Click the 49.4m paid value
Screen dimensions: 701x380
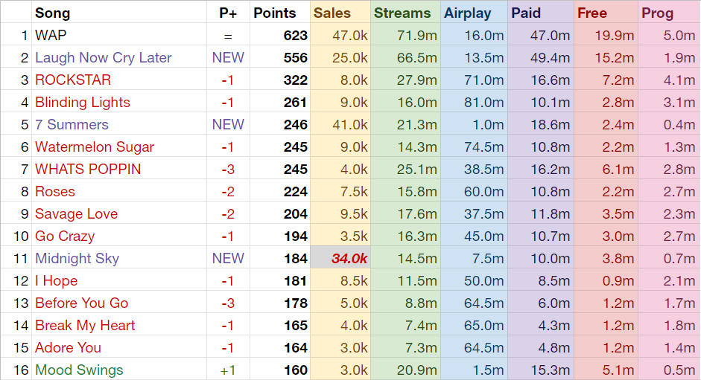[550, 57]
